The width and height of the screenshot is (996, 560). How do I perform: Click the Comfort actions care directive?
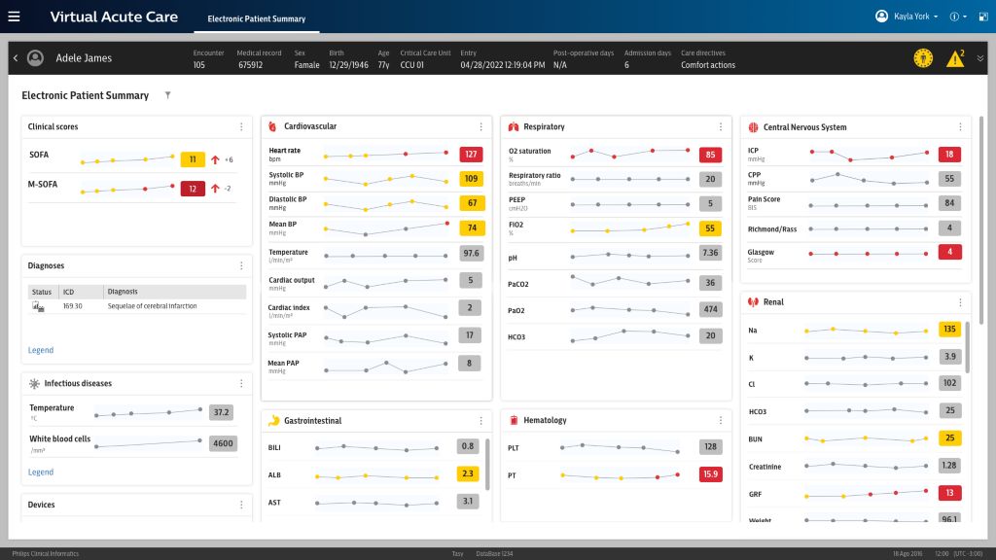(708, 65)
